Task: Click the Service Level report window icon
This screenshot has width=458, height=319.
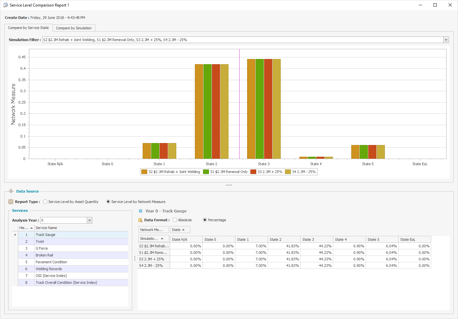Action: pos(6,5)
